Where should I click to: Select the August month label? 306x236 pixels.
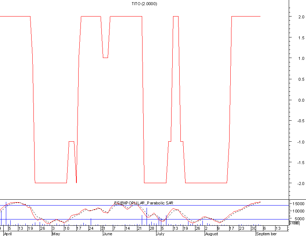pyautogui.click(x=212, y=234)
